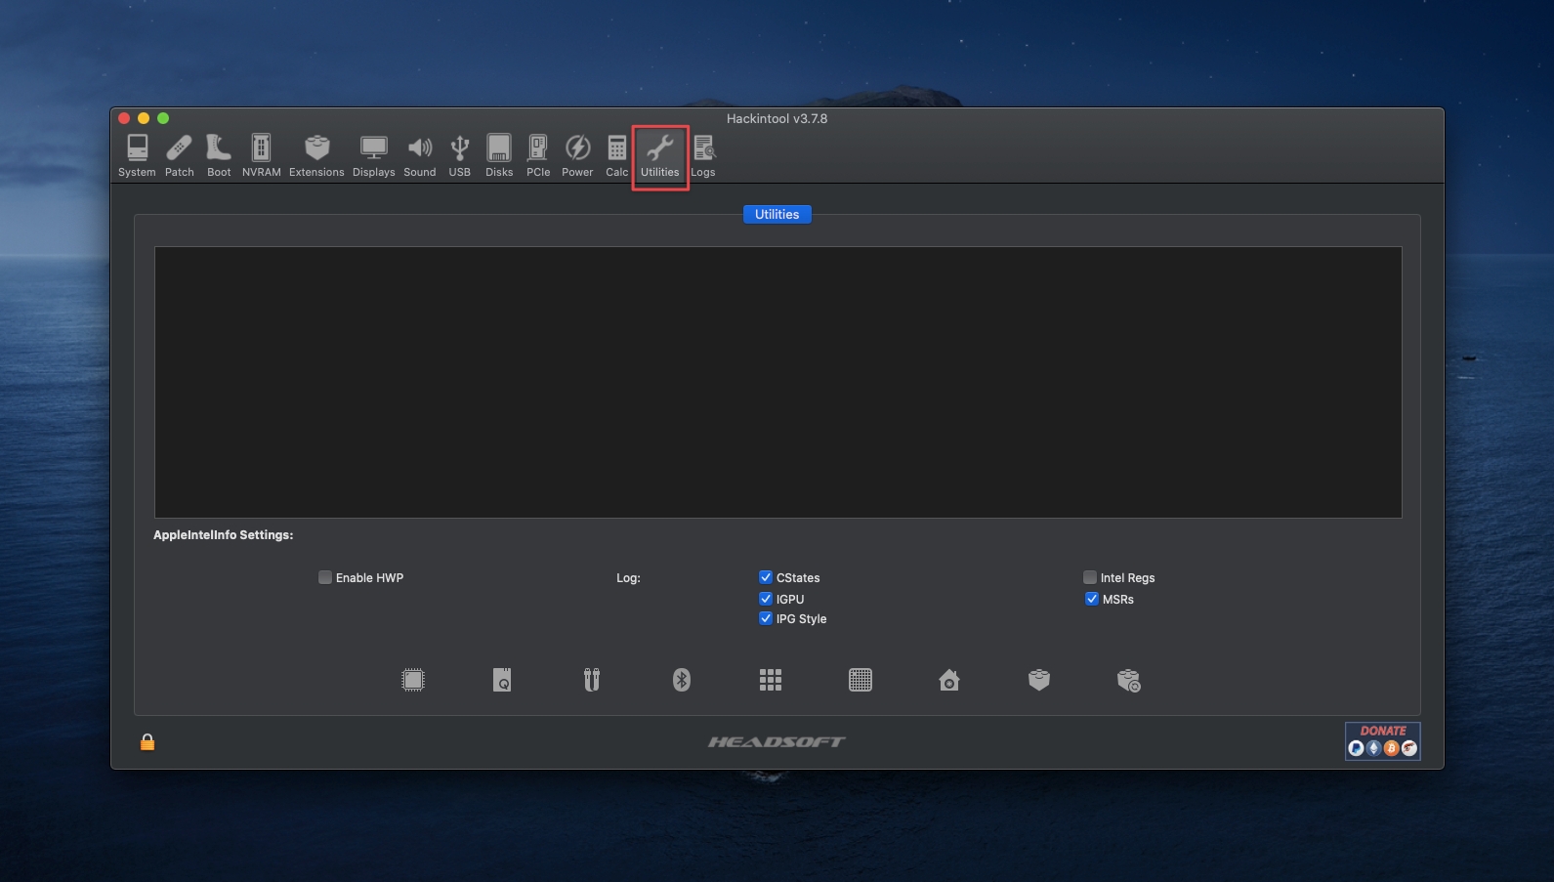Click the magnet-shaped cable icon
This screenshot has width=1554, height=882.
(x=592, y=680)
